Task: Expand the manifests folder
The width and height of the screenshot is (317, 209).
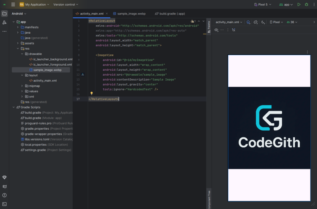Action: click(18, 27)
